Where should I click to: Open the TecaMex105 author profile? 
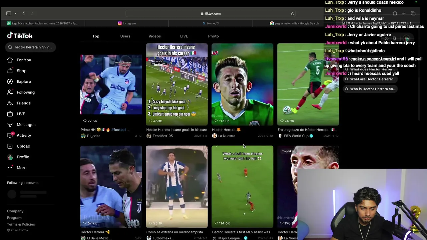[159, 136]
